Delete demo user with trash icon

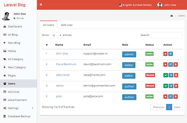[176, 86]
